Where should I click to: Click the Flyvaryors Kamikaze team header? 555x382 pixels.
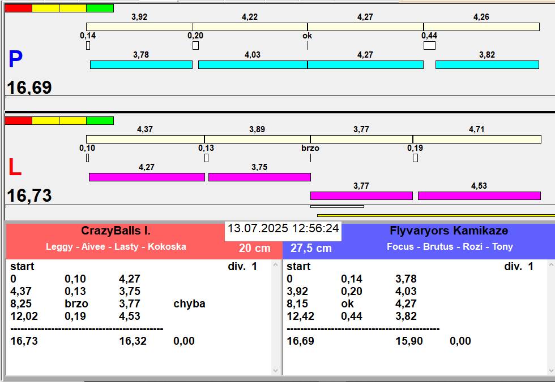[x=449, y=231]
